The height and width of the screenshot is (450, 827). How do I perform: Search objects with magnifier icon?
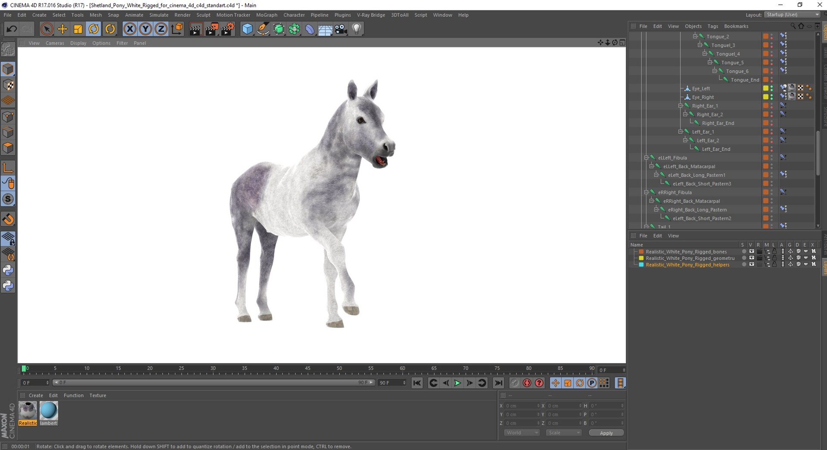[793, 26]
